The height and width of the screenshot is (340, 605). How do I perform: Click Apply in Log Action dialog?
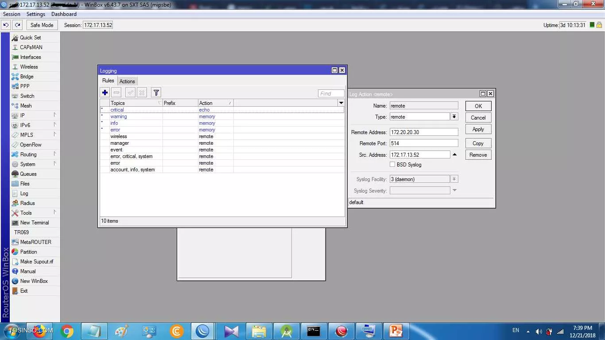(x=478, y=129)
